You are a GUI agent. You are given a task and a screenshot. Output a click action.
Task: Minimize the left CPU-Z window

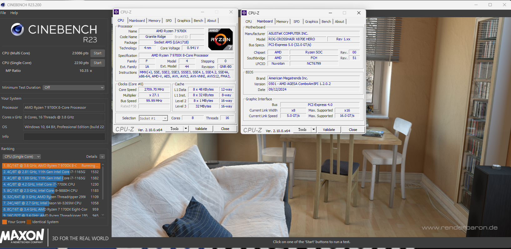[x=203, y=12]
